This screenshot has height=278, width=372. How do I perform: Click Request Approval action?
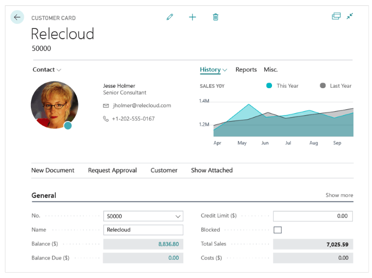[112, 170]
